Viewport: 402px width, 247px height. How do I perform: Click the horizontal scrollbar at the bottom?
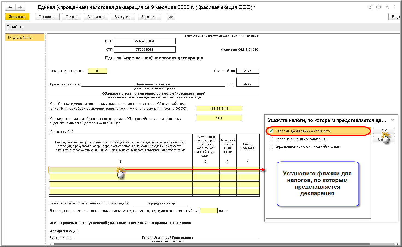click(x=211, y=244)
